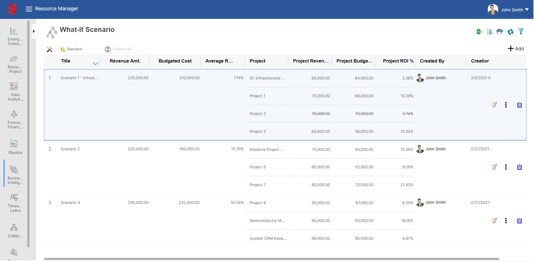534x262 pixels.
Task: Edit Scenario 3 with pencil icon
Action: click(x=494, y=221)
